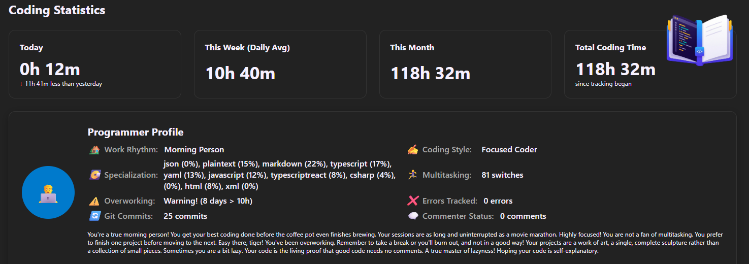Screen dimensions: 749x264
Task: Click the red X Errors Tracked icon
Action: 413,201
